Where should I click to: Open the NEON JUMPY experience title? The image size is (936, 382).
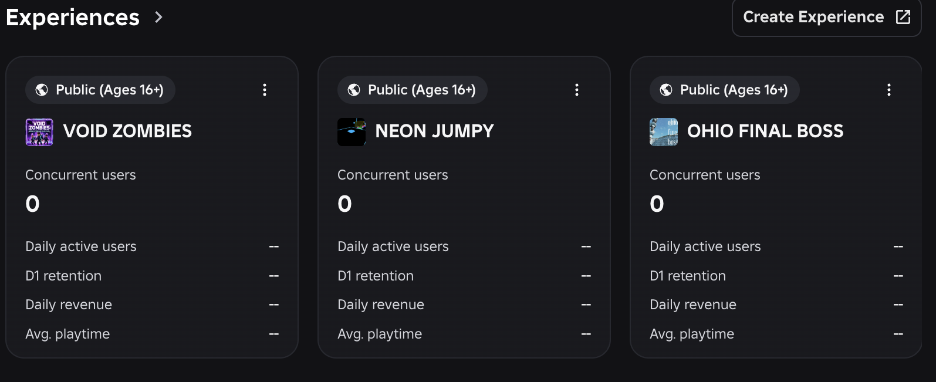434,131
